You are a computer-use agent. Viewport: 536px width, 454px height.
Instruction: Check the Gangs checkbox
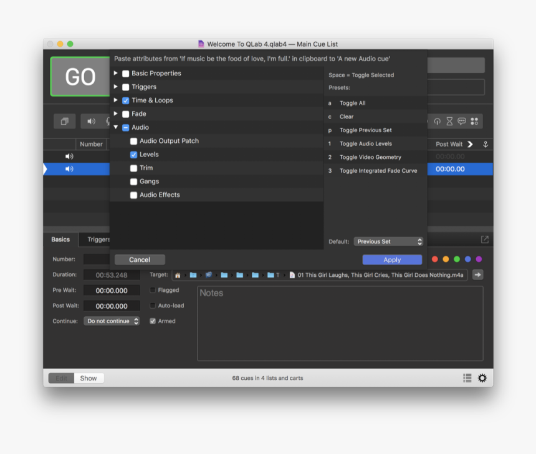(133, 181)
